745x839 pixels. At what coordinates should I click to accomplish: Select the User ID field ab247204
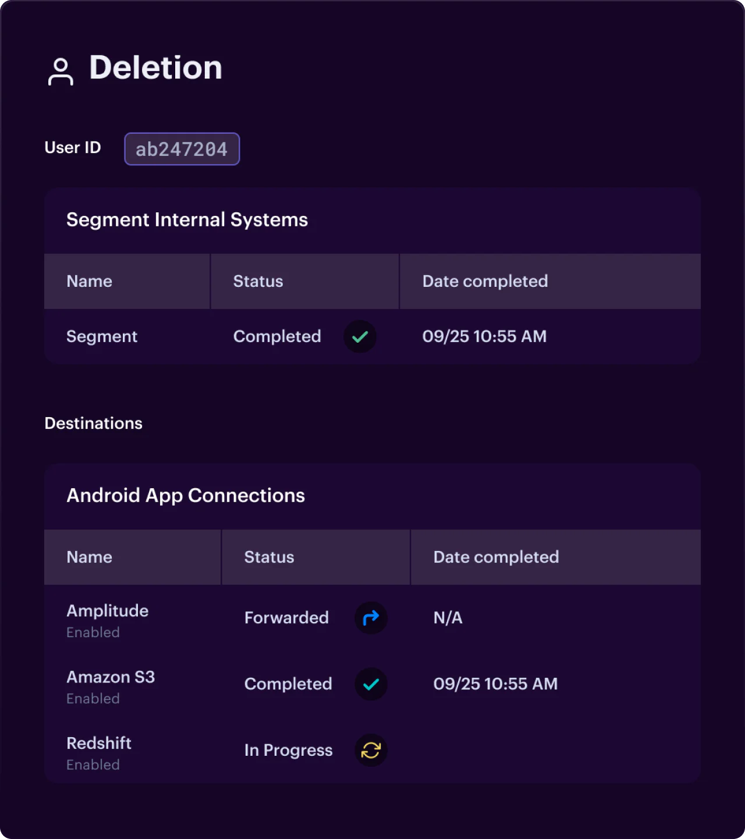[x=182, y=149]
